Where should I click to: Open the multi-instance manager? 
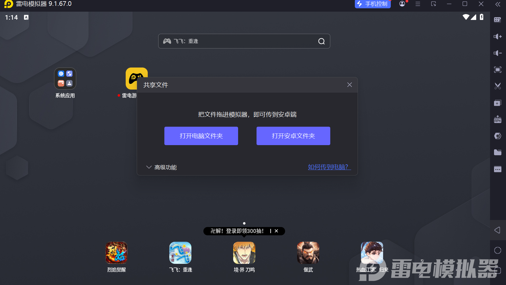(x=498, y=103)
